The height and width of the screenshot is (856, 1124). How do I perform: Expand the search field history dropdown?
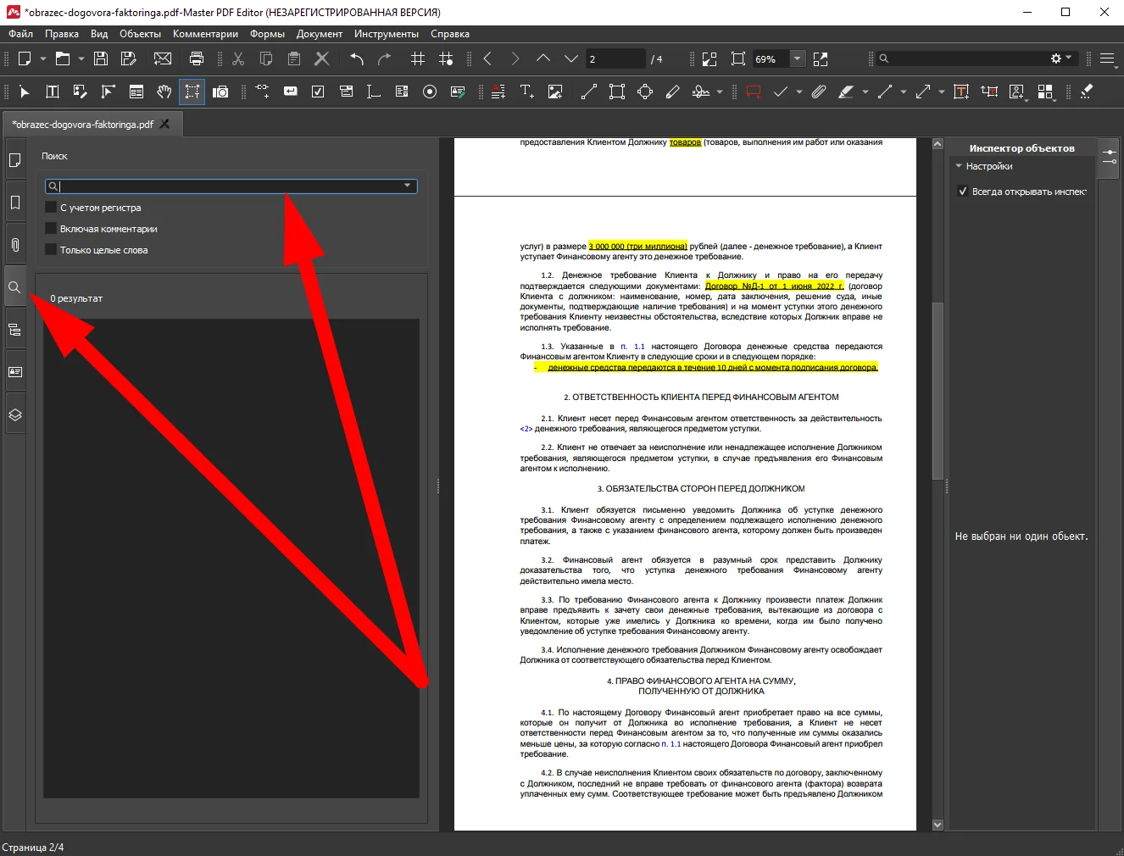point(408,186)
